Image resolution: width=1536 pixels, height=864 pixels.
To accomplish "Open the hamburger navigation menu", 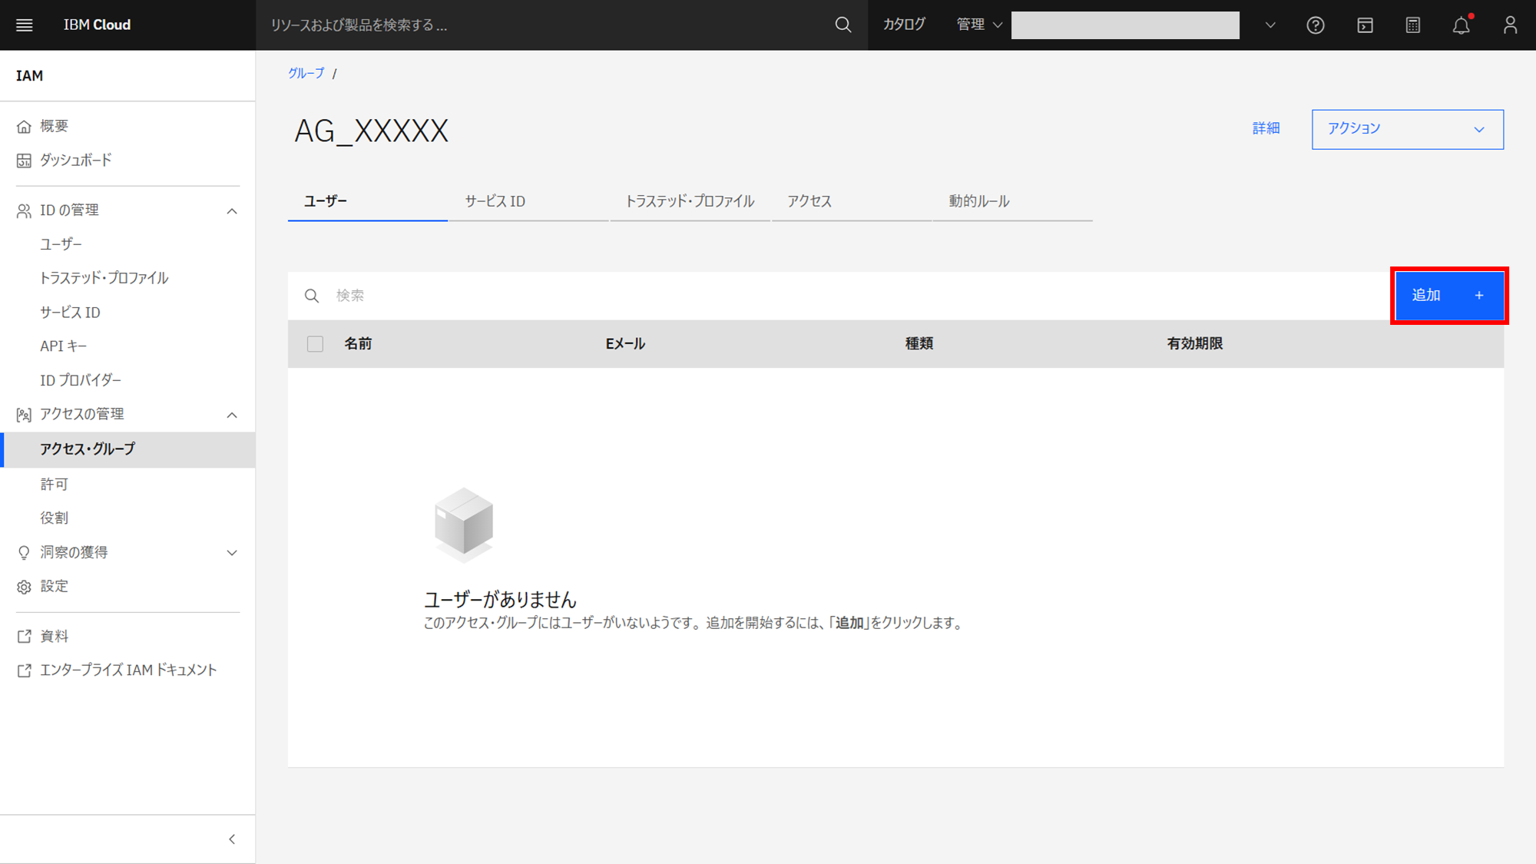I will [25, 25].
